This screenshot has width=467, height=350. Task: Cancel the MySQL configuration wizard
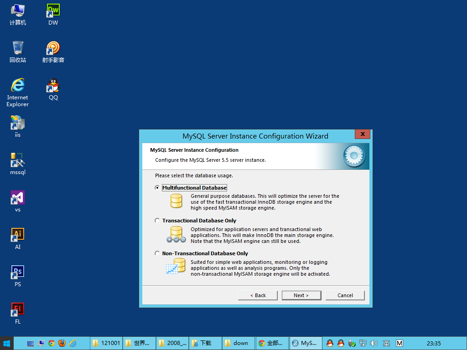pyautogui.click(x=345, y=295)
